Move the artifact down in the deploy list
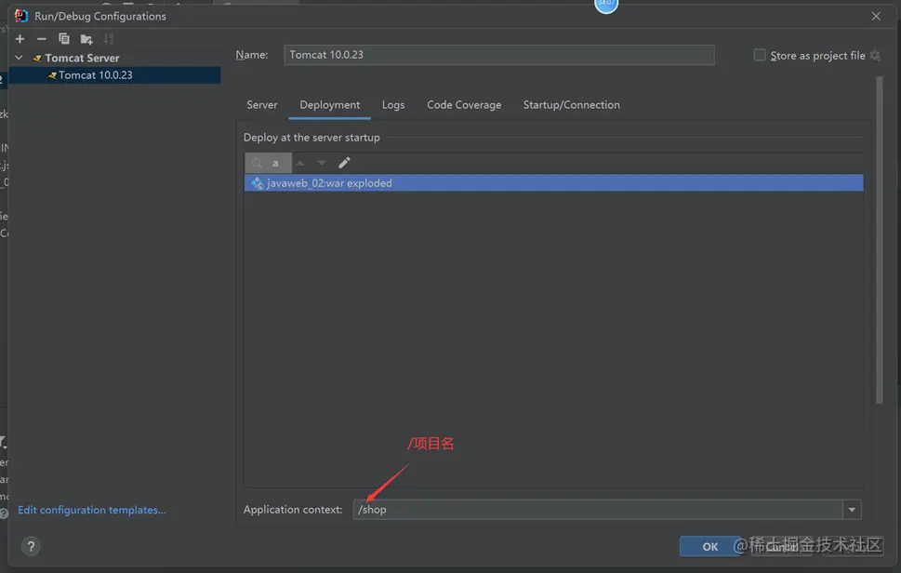This screenshot has width=901, height=573. pyautogui.click(x=322, y=163)
